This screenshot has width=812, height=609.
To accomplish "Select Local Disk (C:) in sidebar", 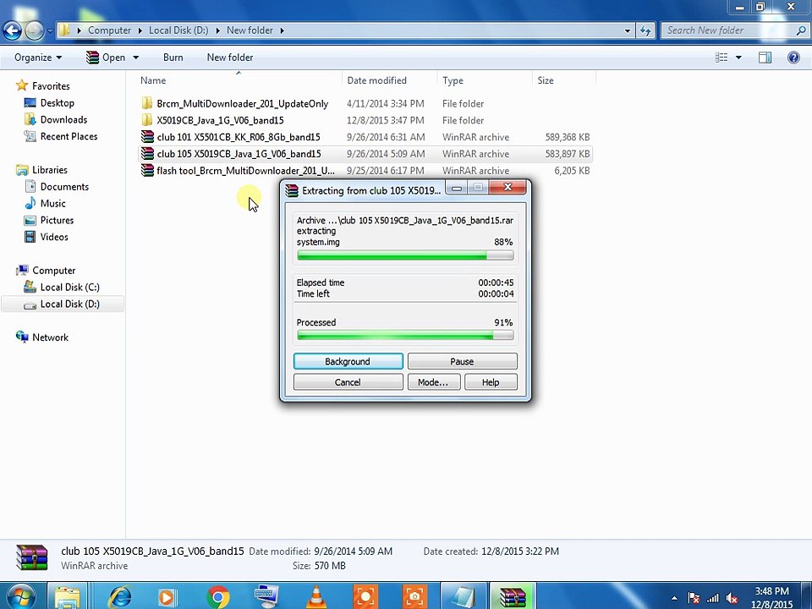I will [x=69, y=287].
